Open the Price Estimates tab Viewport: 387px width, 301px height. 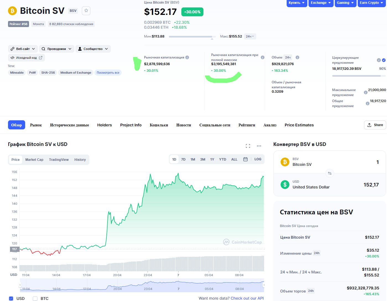pyautogui.click(x=299, y=125)
